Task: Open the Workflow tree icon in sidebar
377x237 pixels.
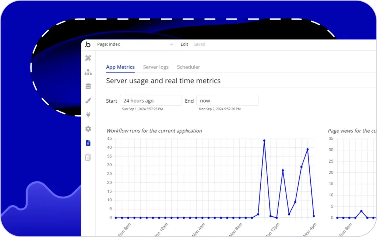Action: click(x=88, y=72)
